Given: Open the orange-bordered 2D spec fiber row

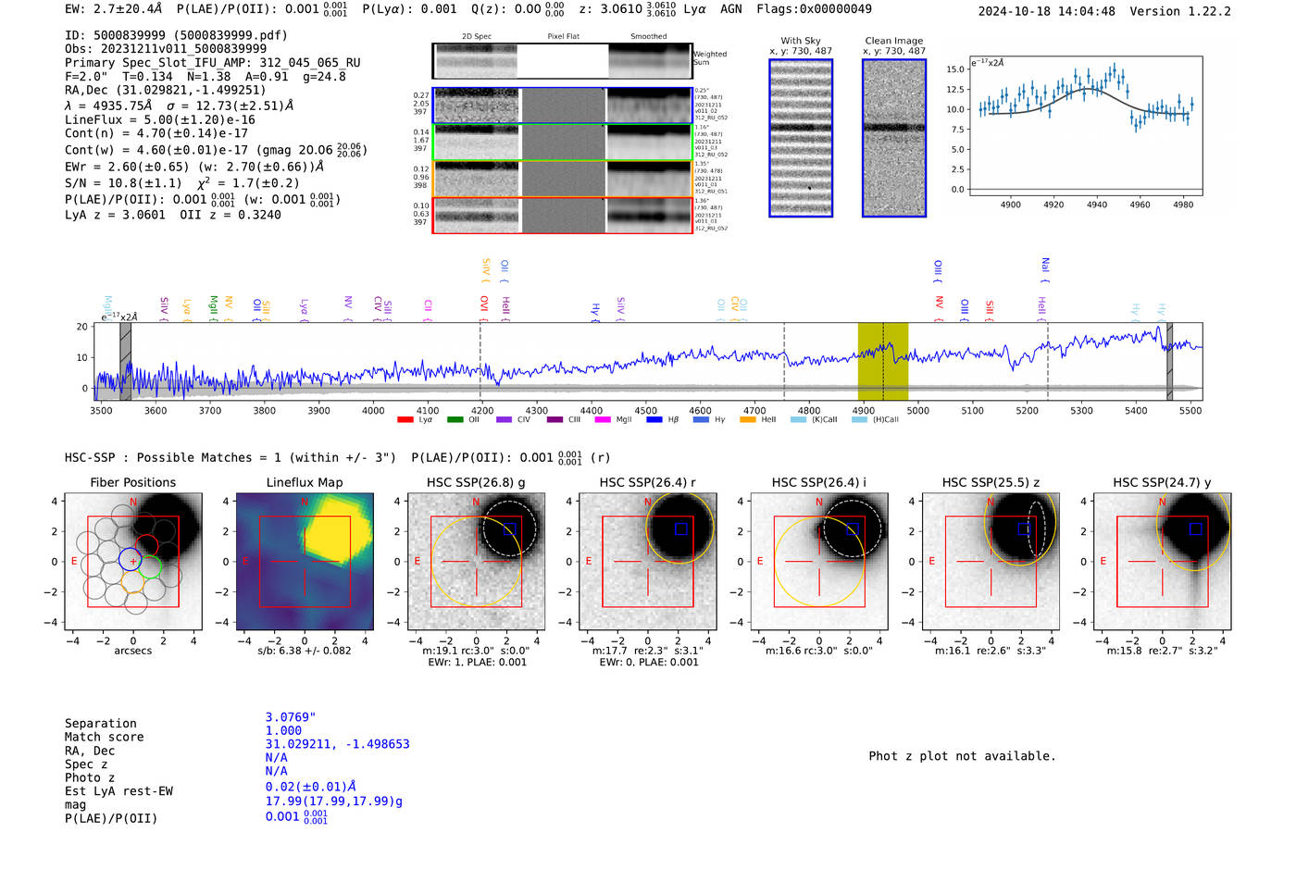Looking at the screenshot, I should pyautogui.click(x=562, y=179).
